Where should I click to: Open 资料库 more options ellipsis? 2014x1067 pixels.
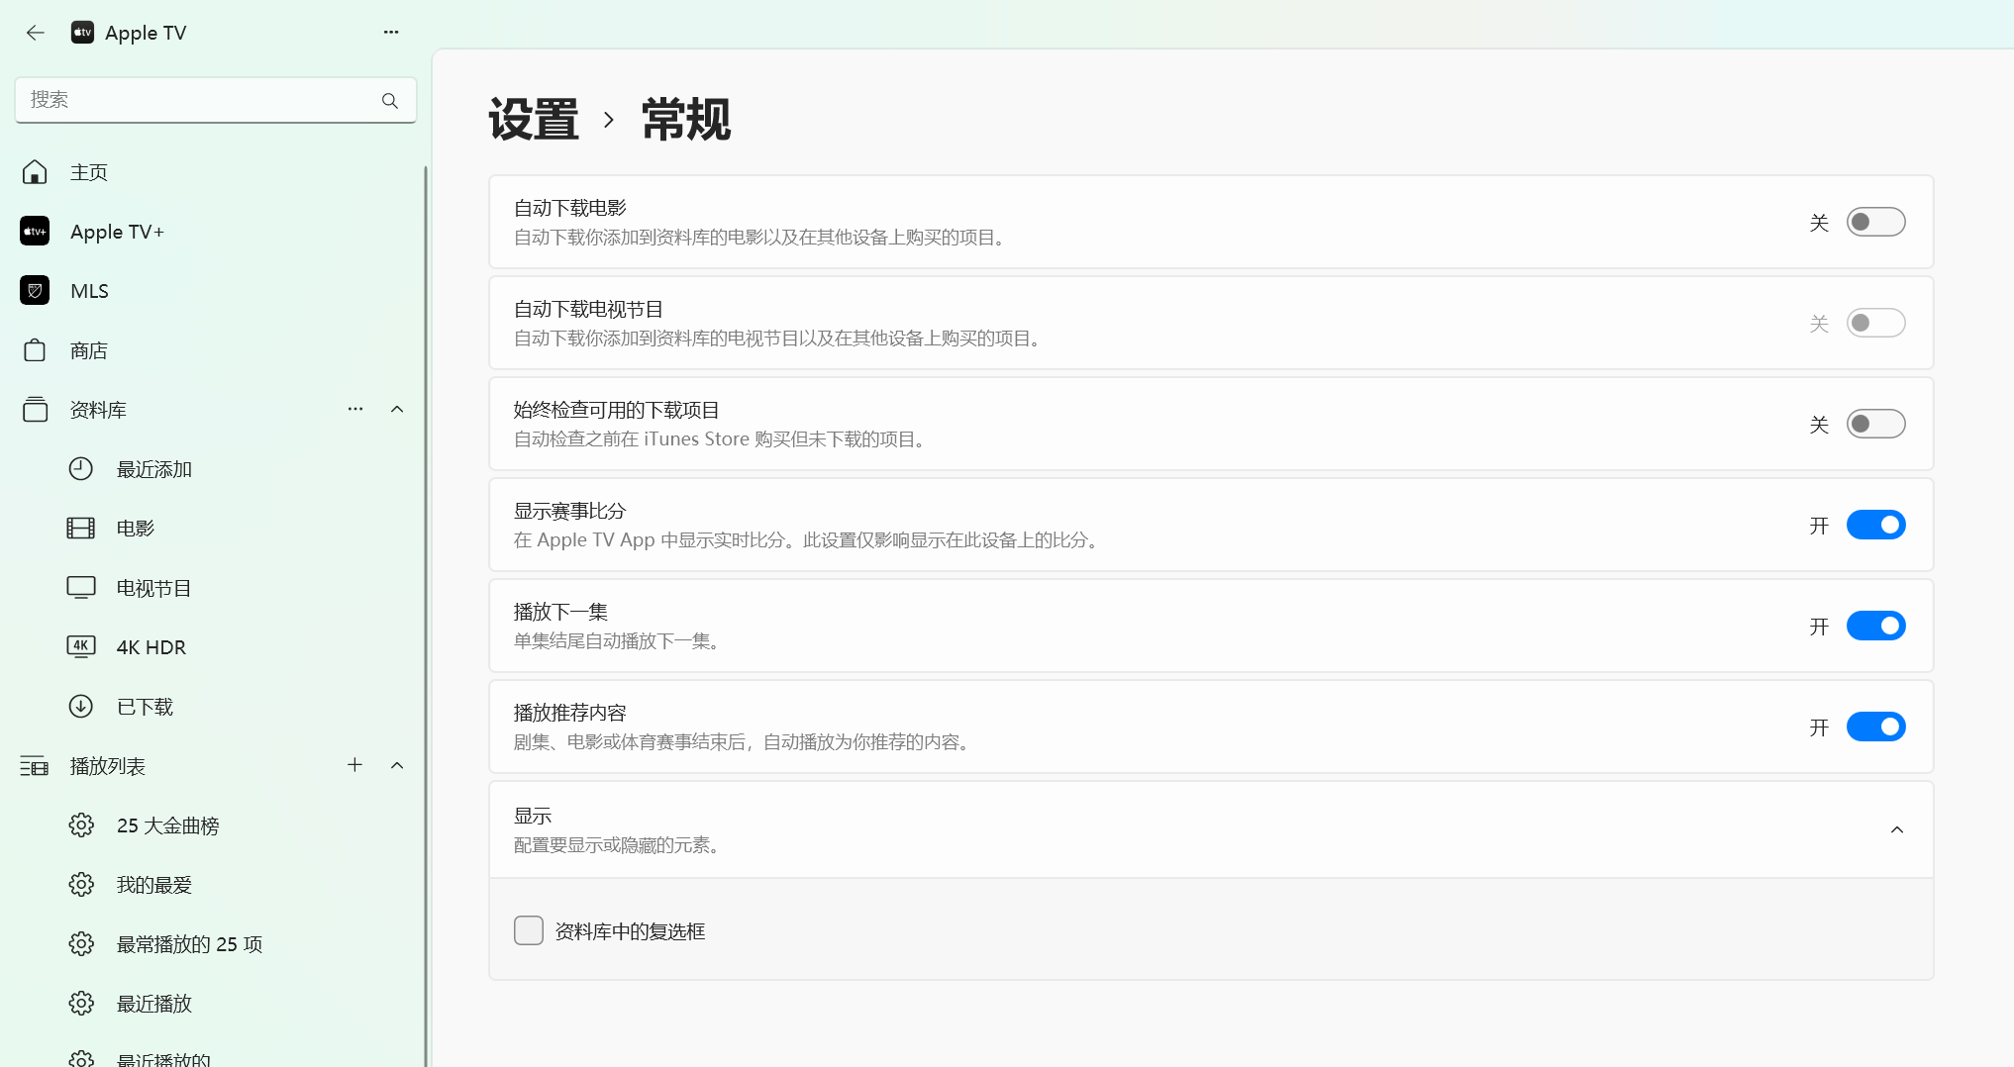tap(355, 409)
